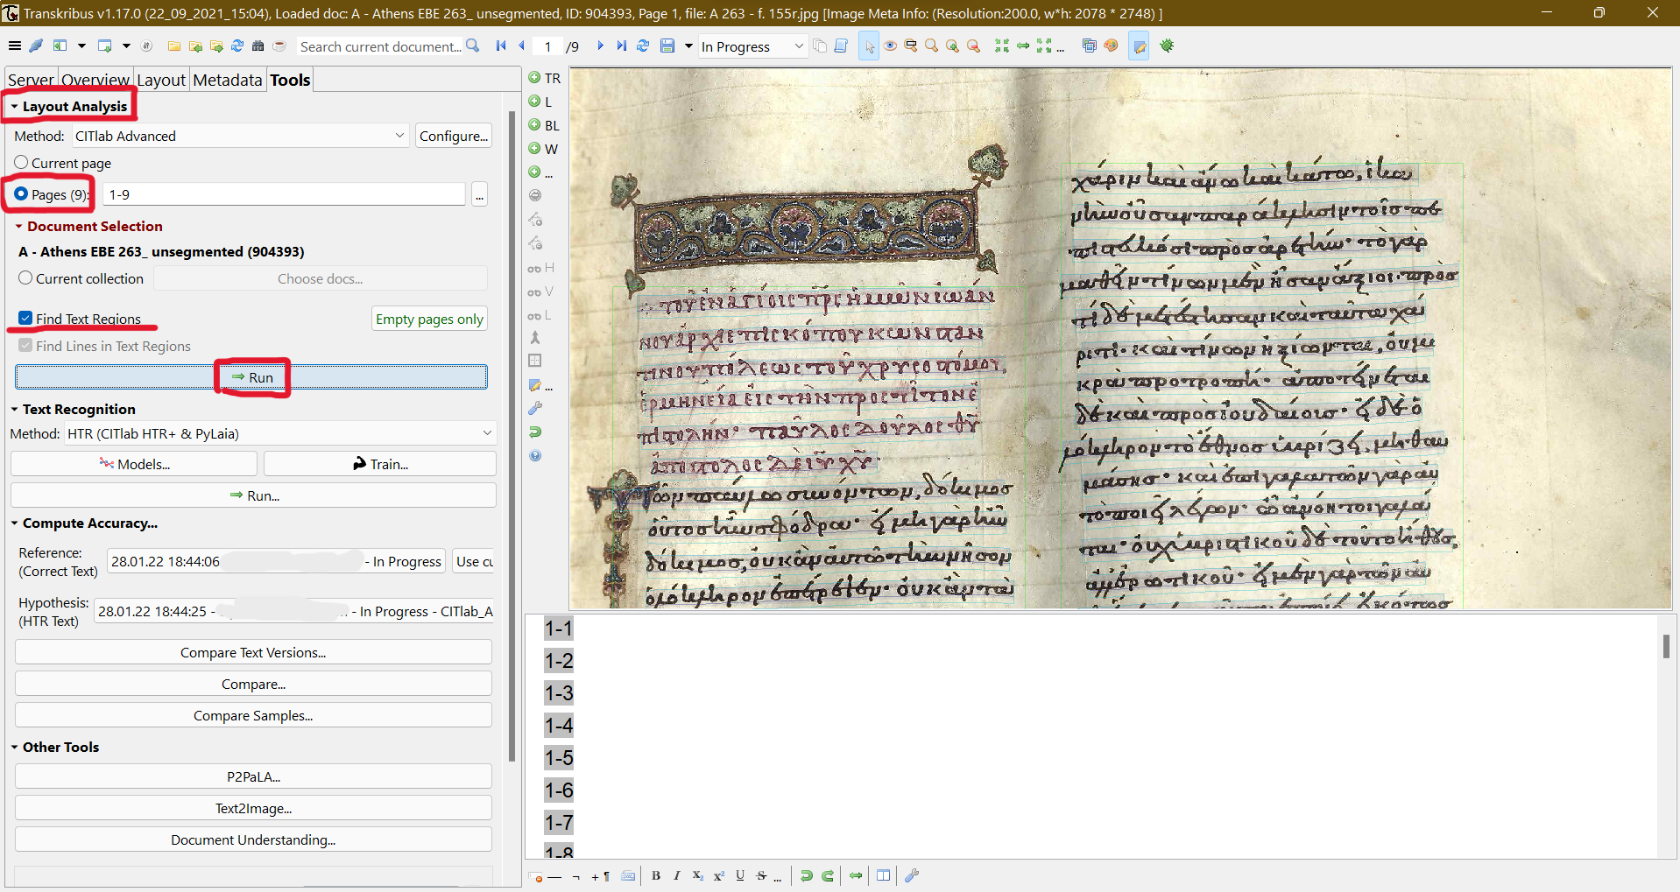The image size is (1680, 892).
Task: Click the transcription editor vertical scrollbar
Action: point(1666,646)
